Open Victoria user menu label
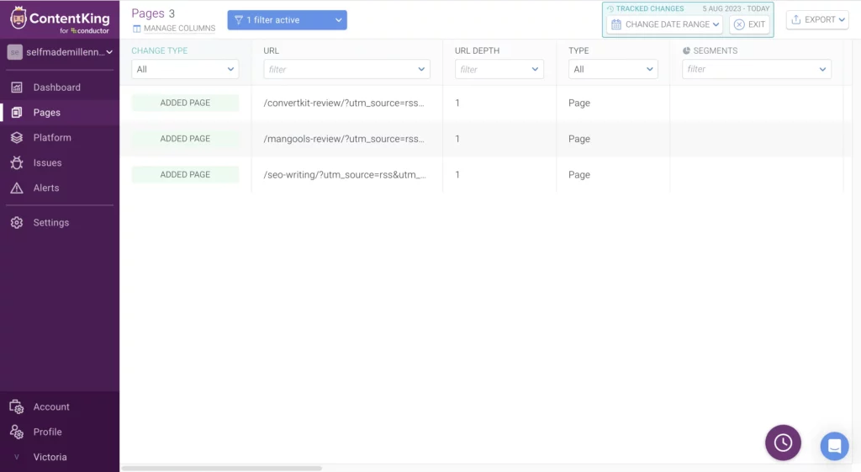Viewport: 861px width, 472px height. (x=50, y=457)
